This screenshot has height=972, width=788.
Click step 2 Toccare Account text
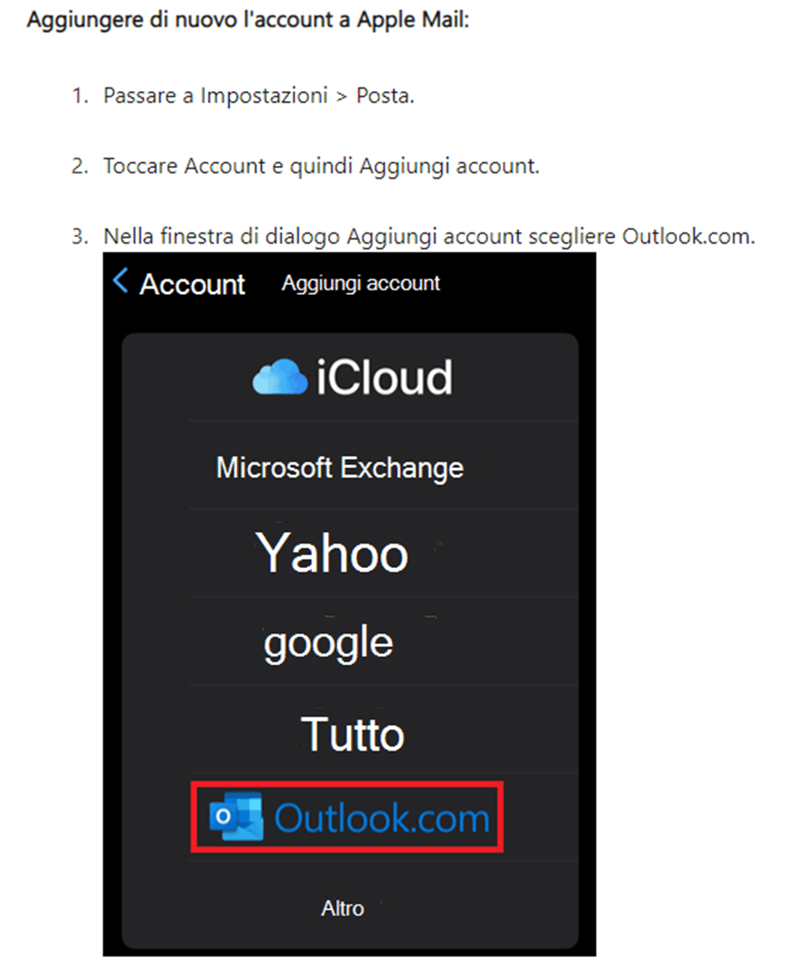click(321, 166)
